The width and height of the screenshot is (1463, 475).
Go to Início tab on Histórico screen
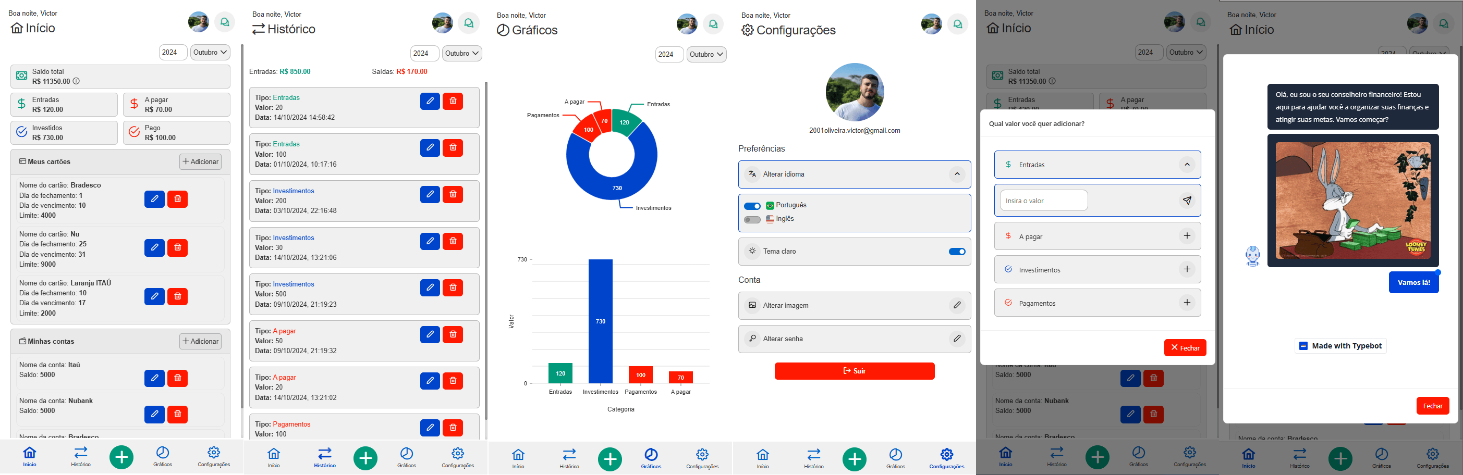pos(274,458)
